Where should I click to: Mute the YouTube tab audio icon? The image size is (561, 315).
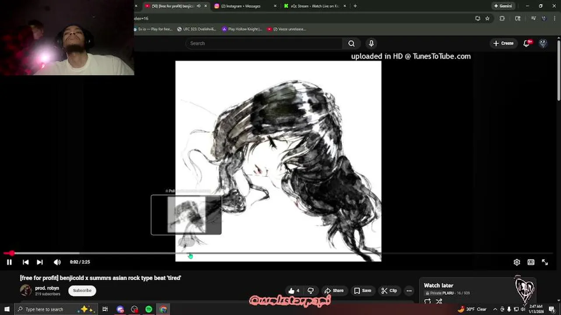point(199,6)
